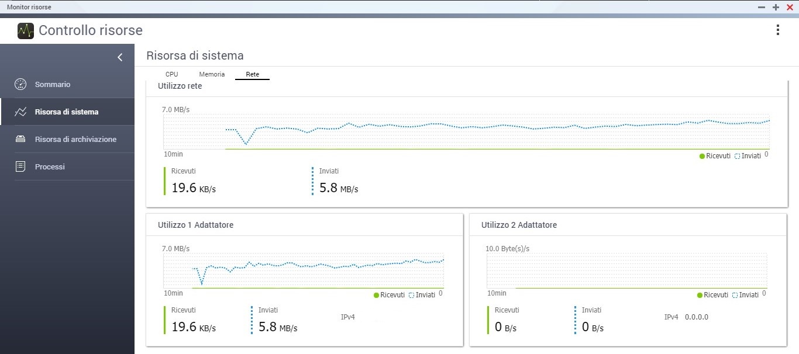Toggle Ricevuti legend in Utilizzo rete chart
The width and height of the screenshot is (799, 354).
pos(715,156)
